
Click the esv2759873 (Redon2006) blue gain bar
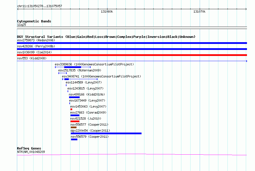[x=132, y=43]
